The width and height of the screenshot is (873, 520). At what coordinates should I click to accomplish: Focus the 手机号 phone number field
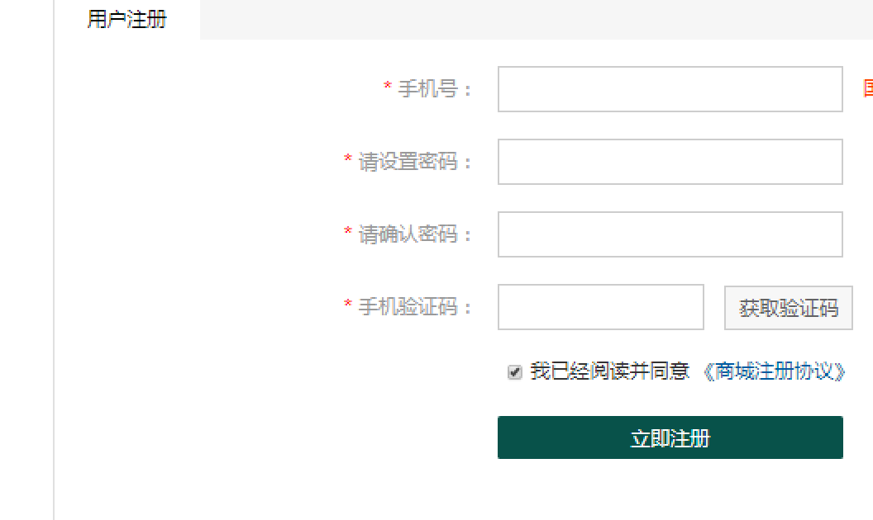pos(670,89)
